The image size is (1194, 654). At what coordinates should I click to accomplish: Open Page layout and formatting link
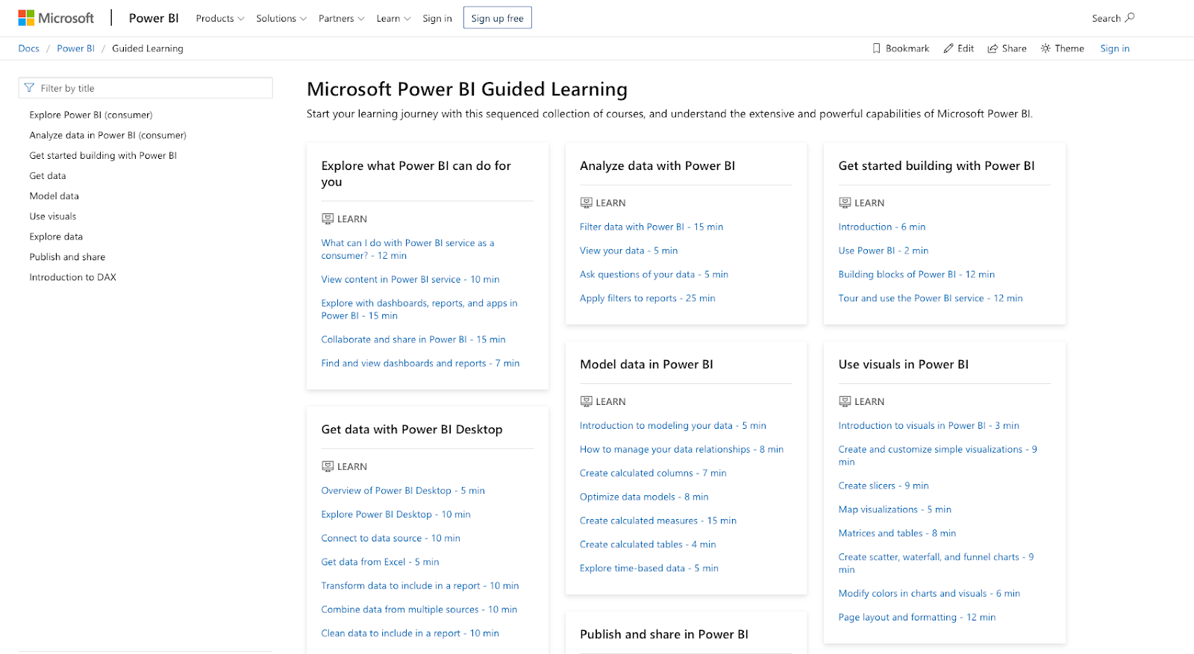tap(917, 617)
